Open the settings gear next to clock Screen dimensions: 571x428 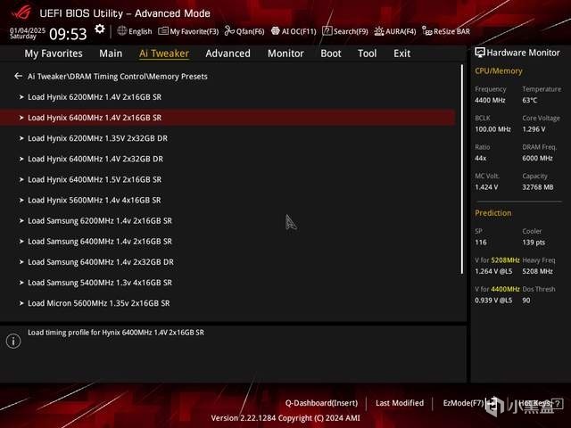[x=99, y=29]
